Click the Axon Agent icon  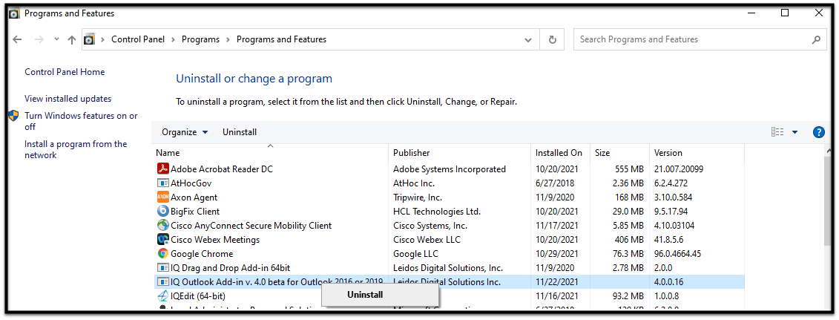[162, 197]
